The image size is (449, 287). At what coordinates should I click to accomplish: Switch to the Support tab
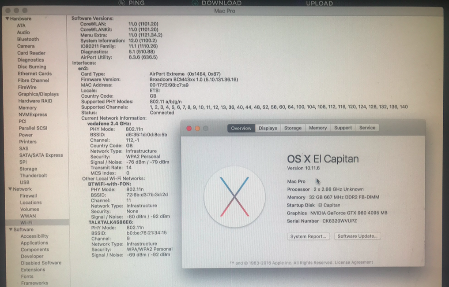point(343,128)
